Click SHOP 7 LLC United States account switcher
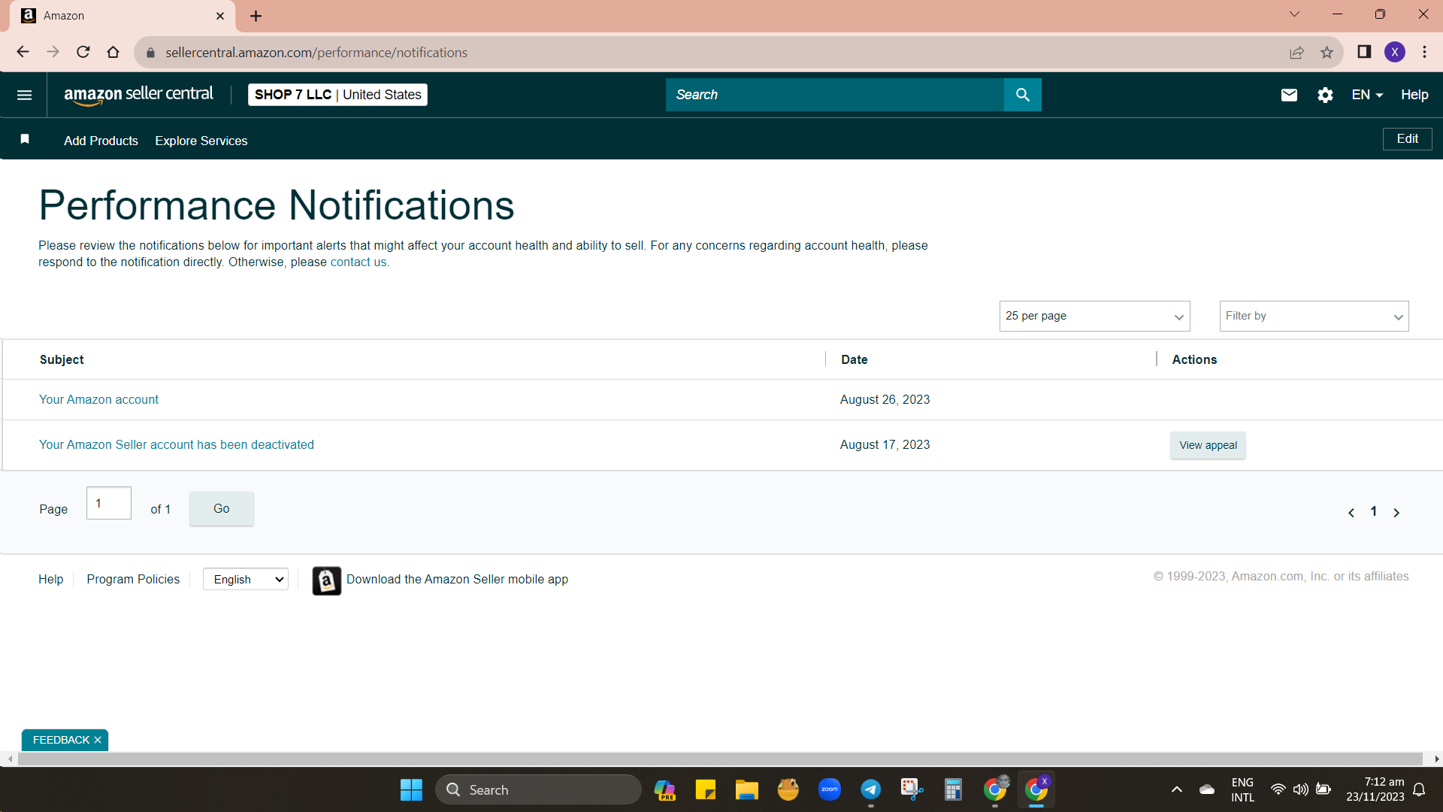The width and height of the screenshot is (1443, 812). (x=337, y=95)
